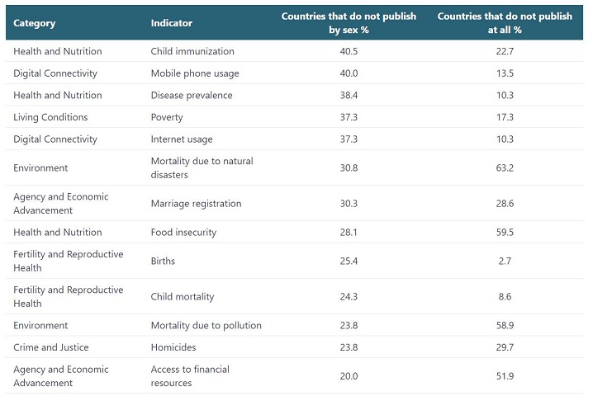
Task: Select the Food insecurity cell
Action: [183, 233]
